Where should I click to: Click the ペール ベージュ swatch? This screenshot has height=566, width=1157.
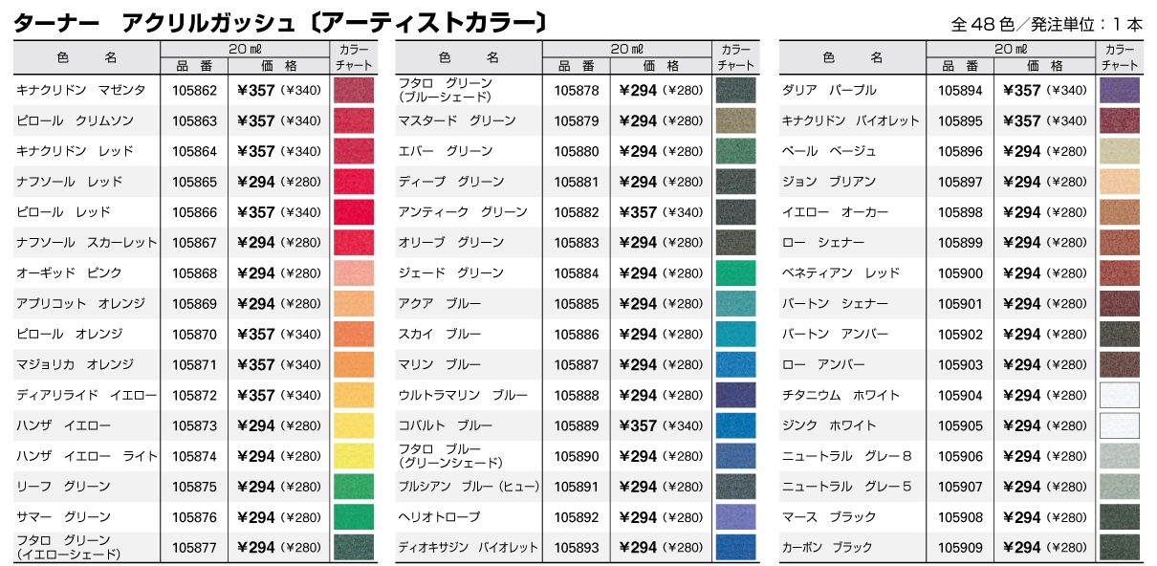click(1120, 151)
